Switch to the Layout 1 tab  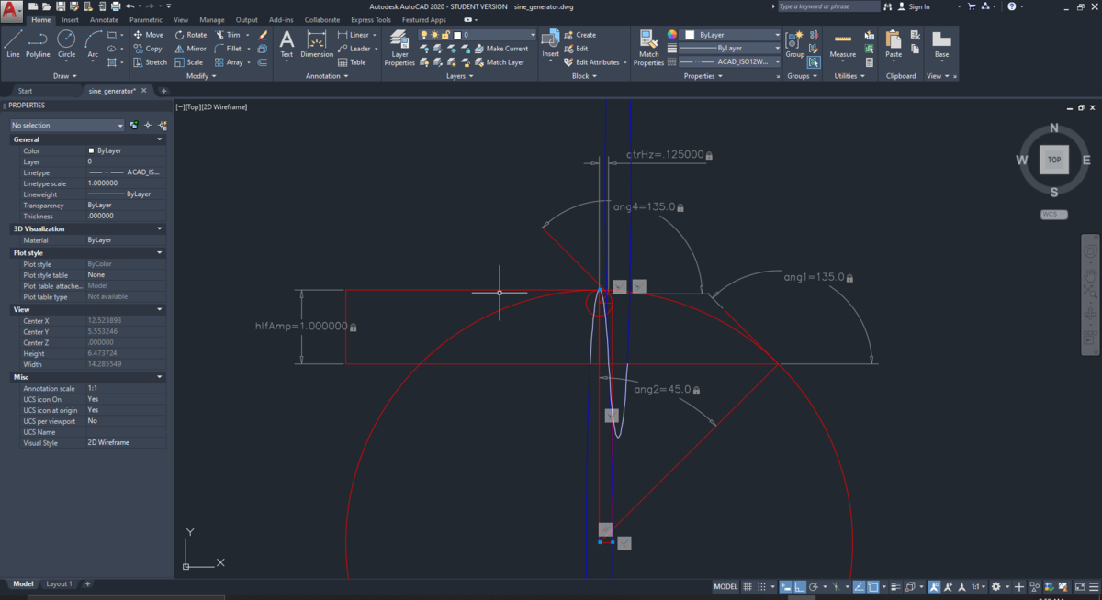[59, 583]
